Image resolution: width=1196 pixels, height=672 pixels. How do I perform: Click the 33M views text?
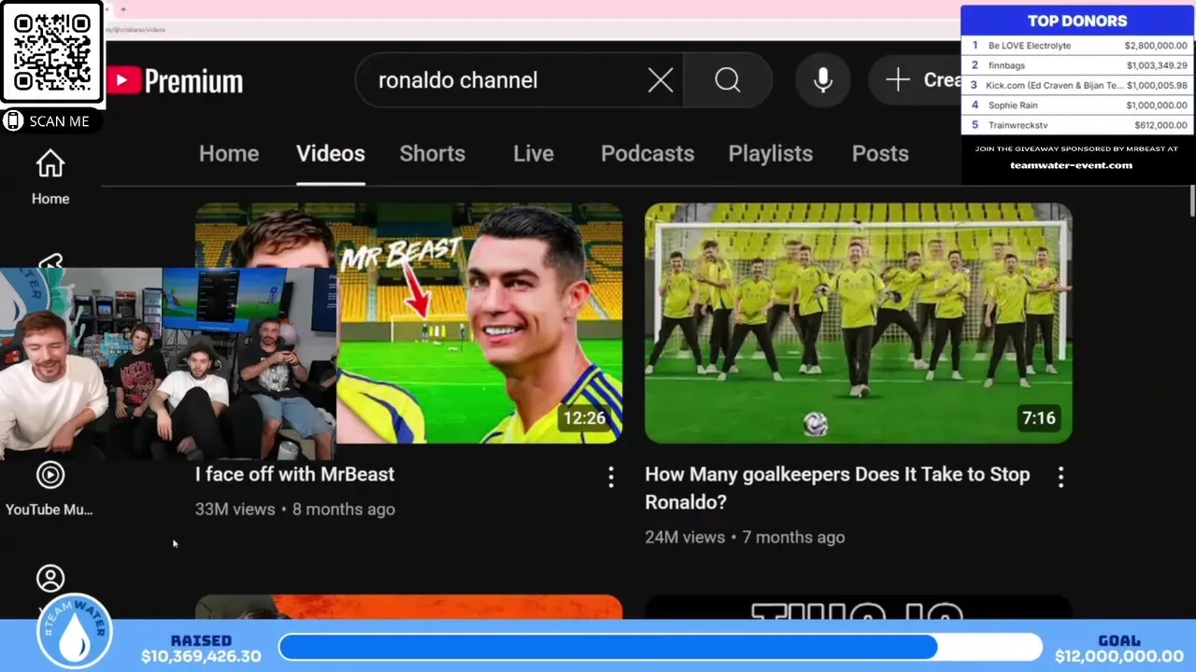(x=235, y=510)
